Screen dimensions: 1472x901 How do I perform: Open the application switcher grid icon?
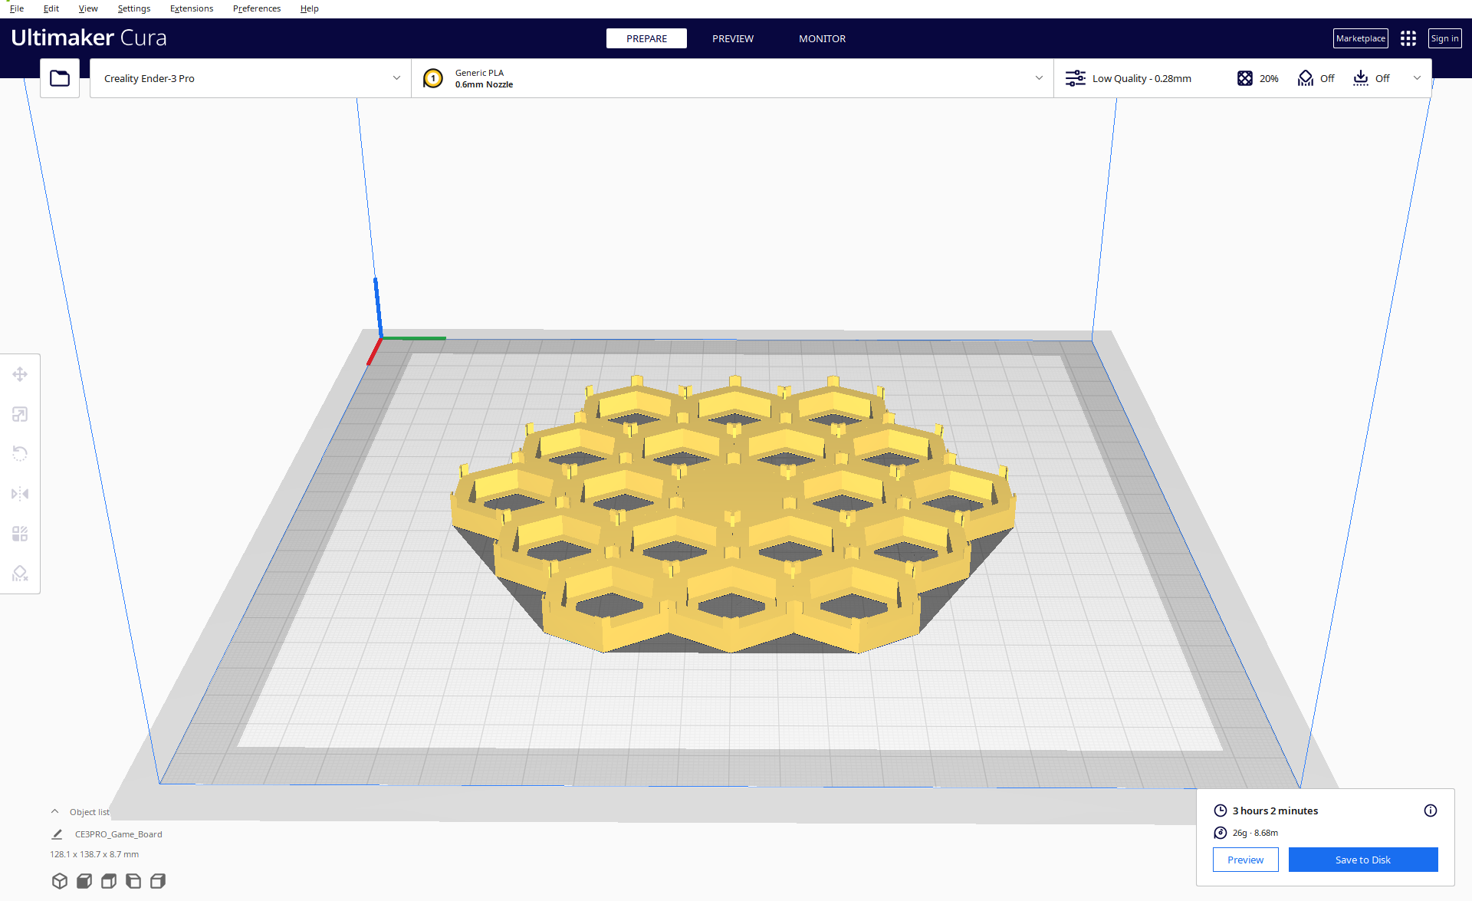tap(1408, 38)
